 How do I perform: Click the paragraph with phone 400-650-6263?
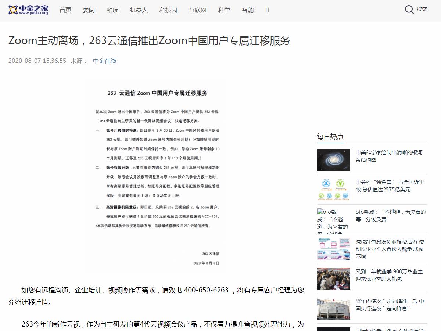point(156,296)
